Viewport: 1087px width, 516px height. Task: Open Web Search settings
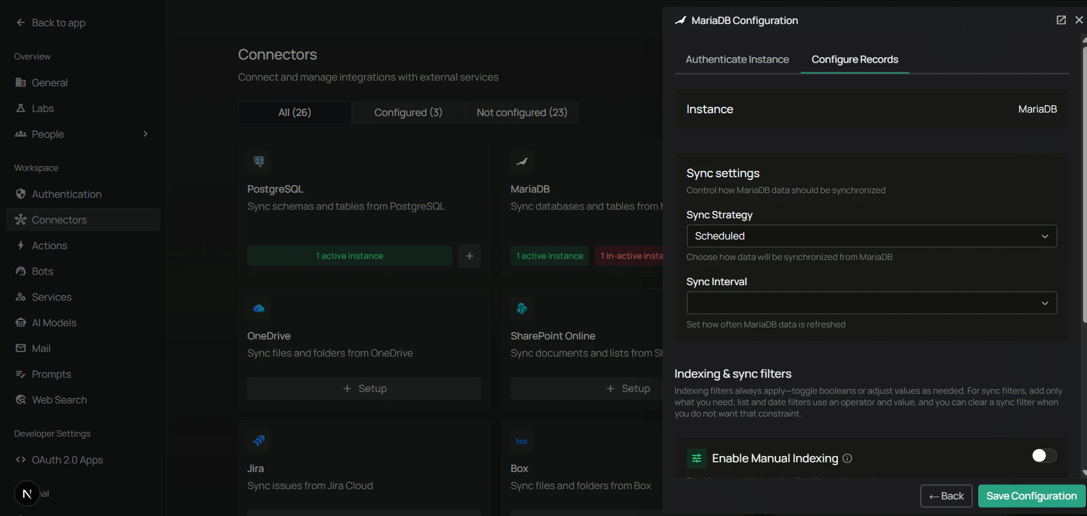click(x=59, y=400)
